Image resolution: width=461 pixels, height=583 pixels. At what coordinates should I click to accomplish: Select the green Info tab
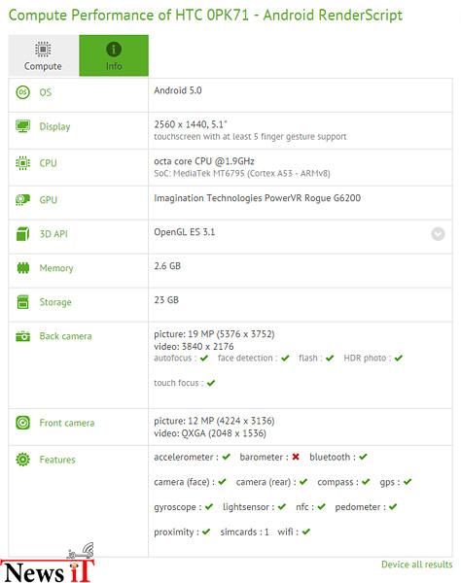(x=114, y=55)
